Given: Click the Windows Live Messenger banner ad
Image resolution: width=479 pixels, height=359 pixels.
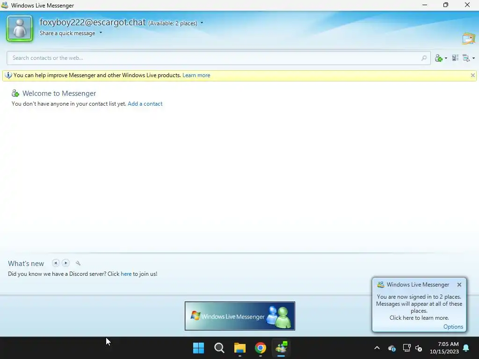Looking at the screenshot, I should coord(240,316).
